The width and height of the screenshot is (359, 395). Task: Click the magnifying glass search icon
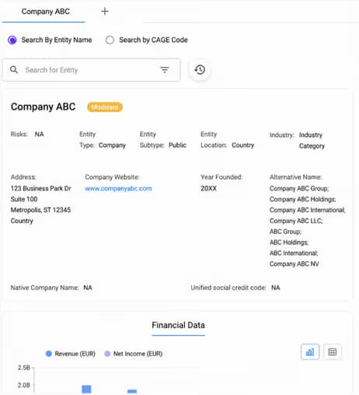point(14,70)
